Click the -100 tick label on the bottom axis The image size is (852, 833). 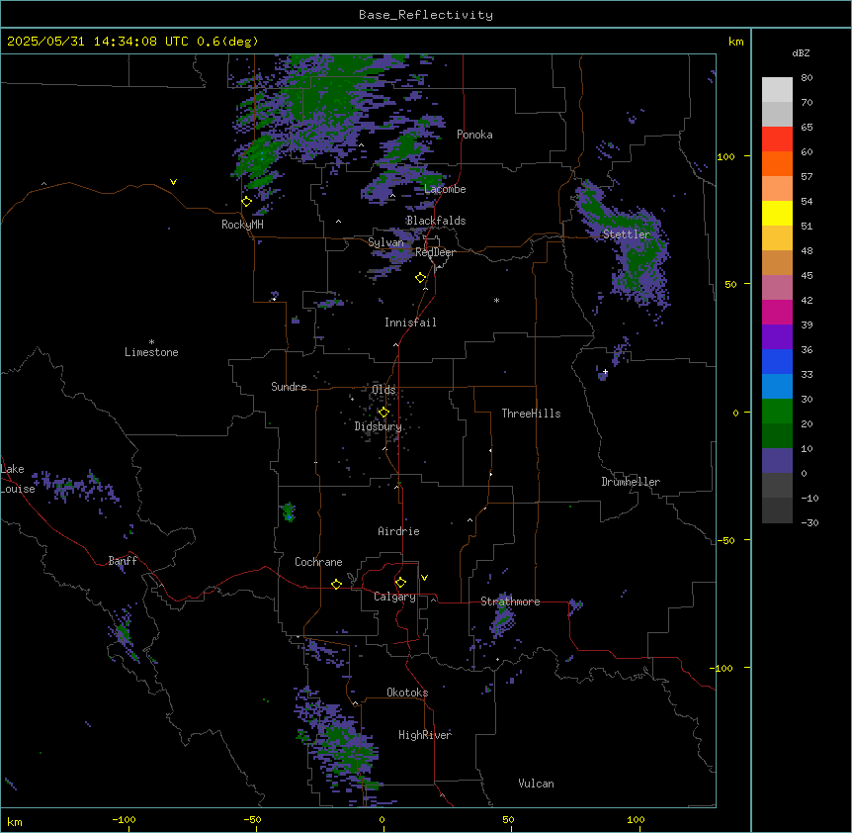[124, 819]
